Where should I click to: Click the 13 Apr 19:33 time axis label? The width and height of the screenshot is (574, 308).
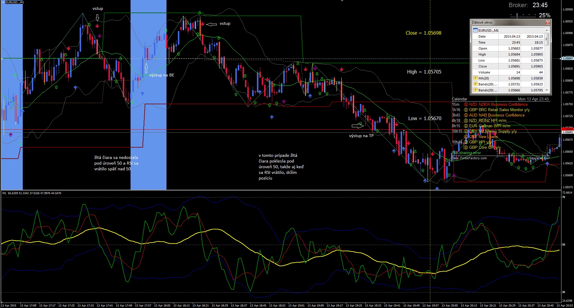[x=373, y=306]
